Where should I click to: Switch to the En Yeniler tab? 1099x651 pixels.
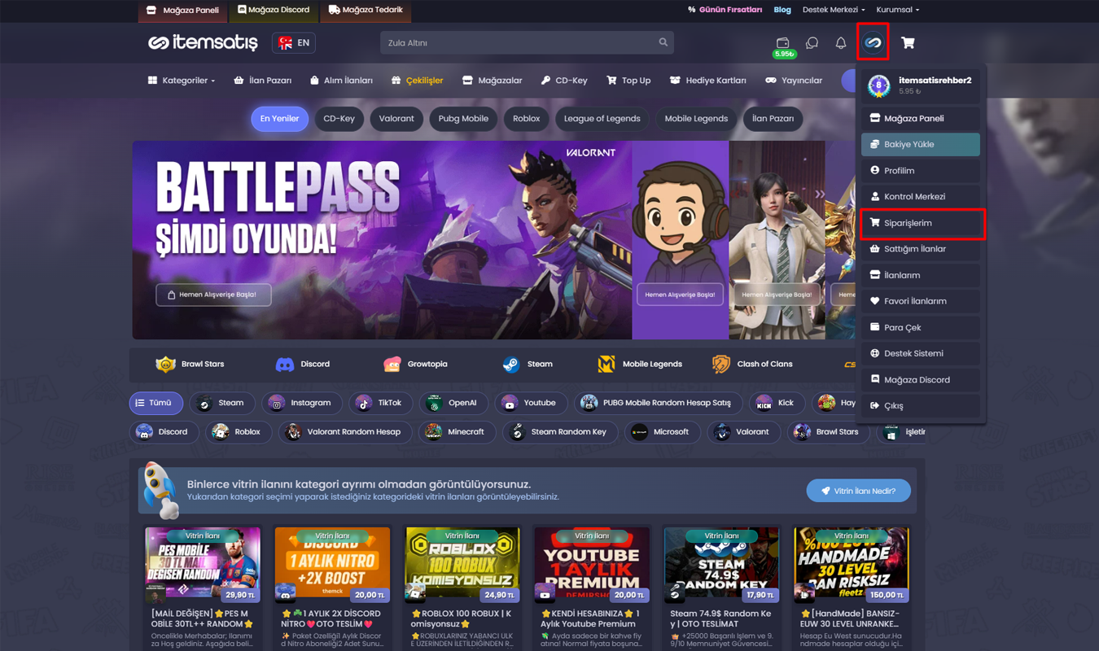[279, 119]
